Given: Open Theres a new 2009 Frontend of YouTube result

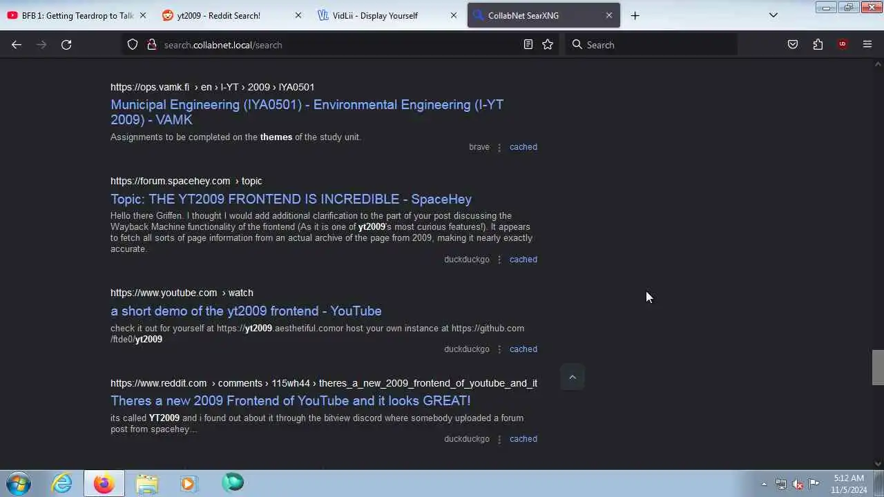Looking at the screenshot, I should (x=290, y=400).
